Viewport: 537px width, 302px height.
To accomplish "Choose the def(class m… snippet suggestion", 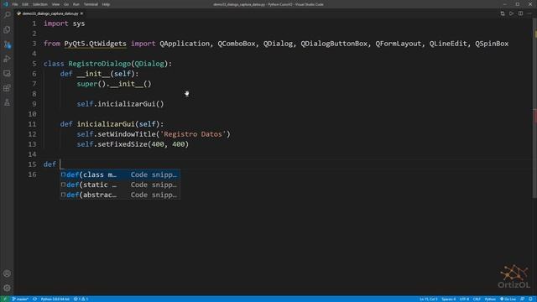I will point(120,174).
